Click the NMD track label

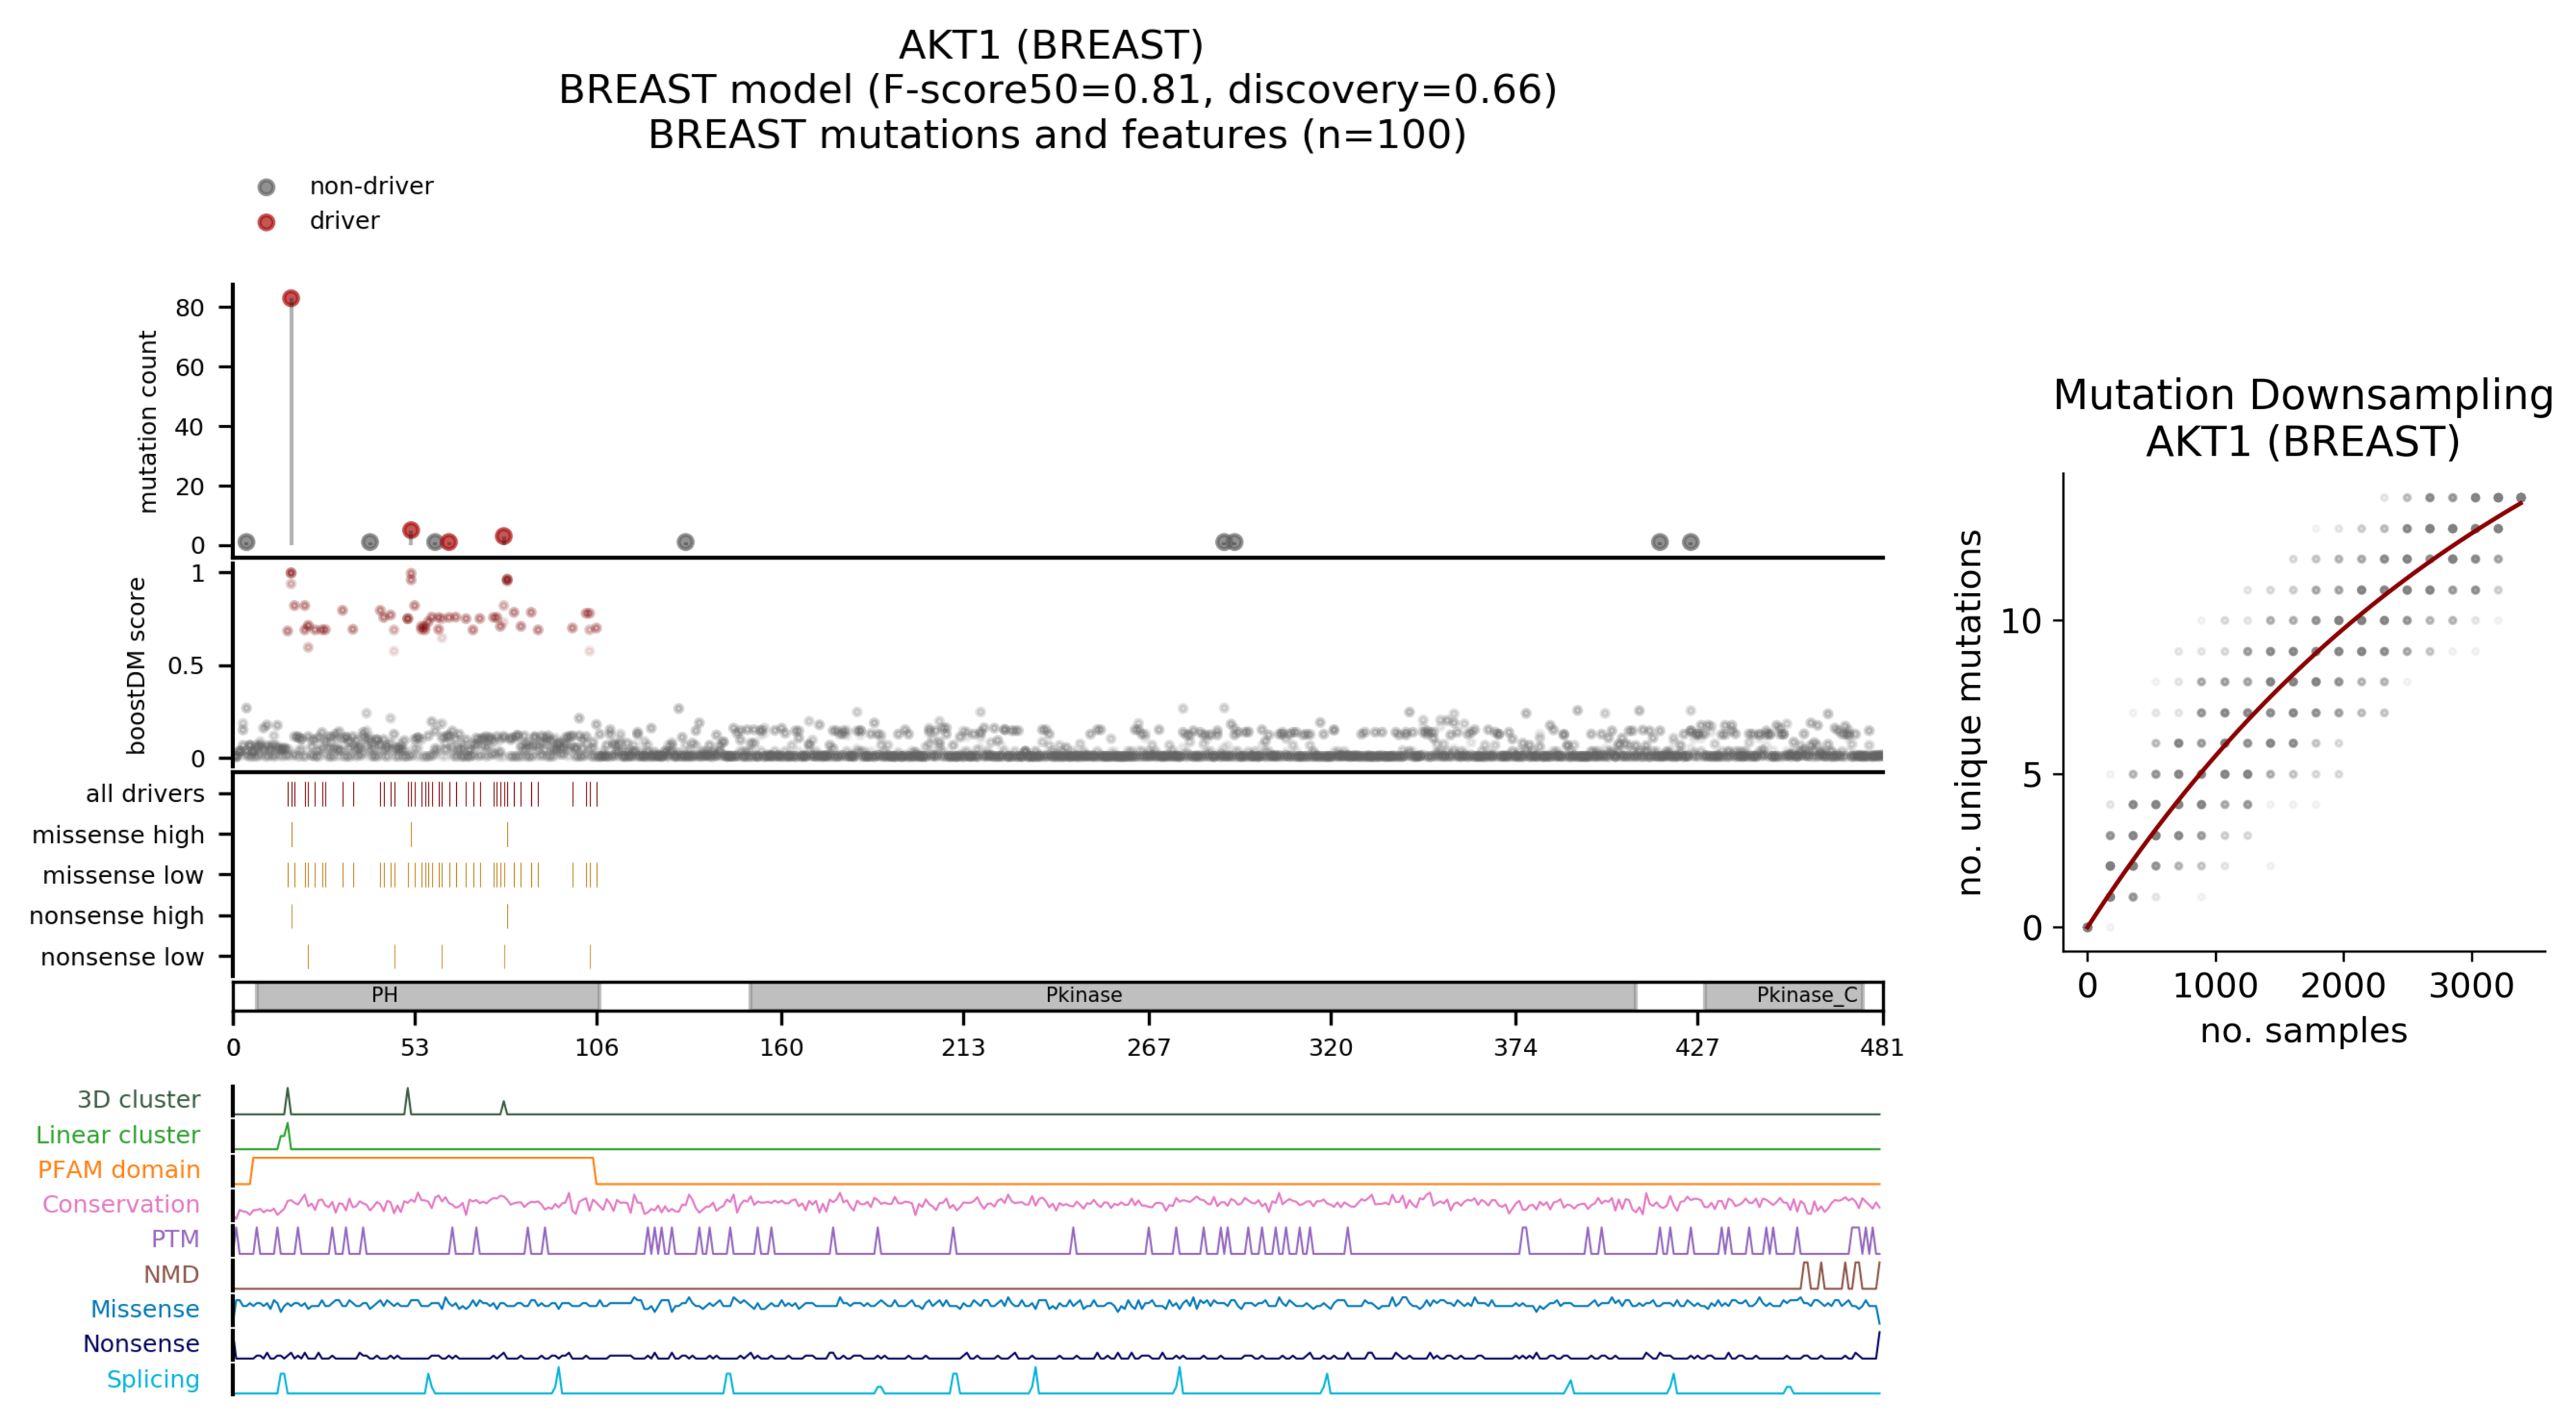coord(171,1274)
